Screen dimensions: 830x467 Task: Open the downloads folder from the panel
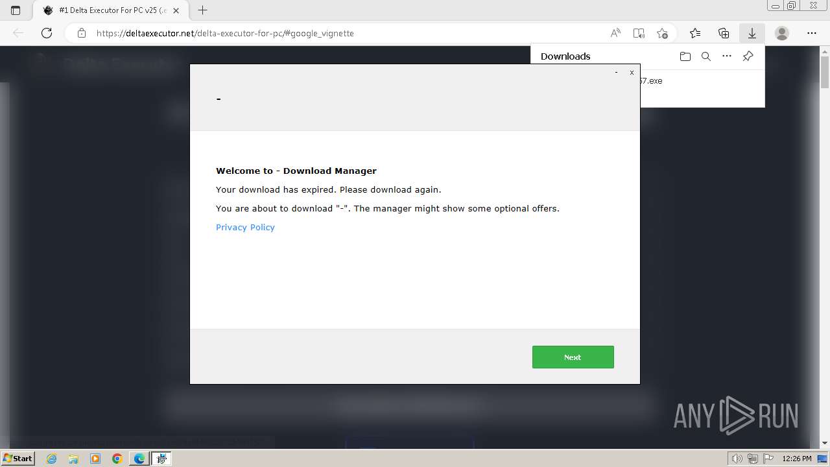click(x=685, y=56)
